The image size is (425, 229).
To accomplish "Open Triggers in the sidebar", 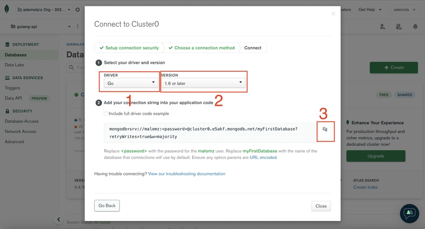I will [x=12, y=88].
